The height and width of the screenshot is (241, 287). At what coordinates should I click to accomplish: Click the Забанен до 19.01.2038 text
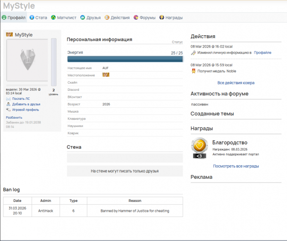23,125
